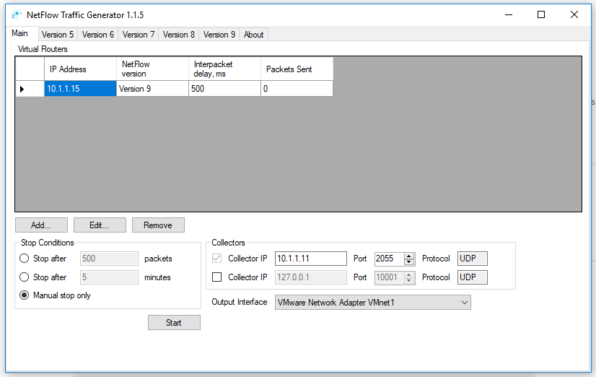Image resolution: width=596 pixels, height=377 pixels.
Task: Click the interpacket delay cell 500
Action: click(224, 89)
